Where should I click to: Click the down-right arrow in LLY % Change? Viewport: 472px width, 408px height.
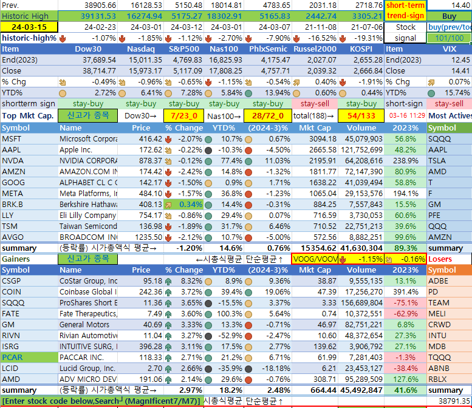pyautogui.click(x=168, y=216)
